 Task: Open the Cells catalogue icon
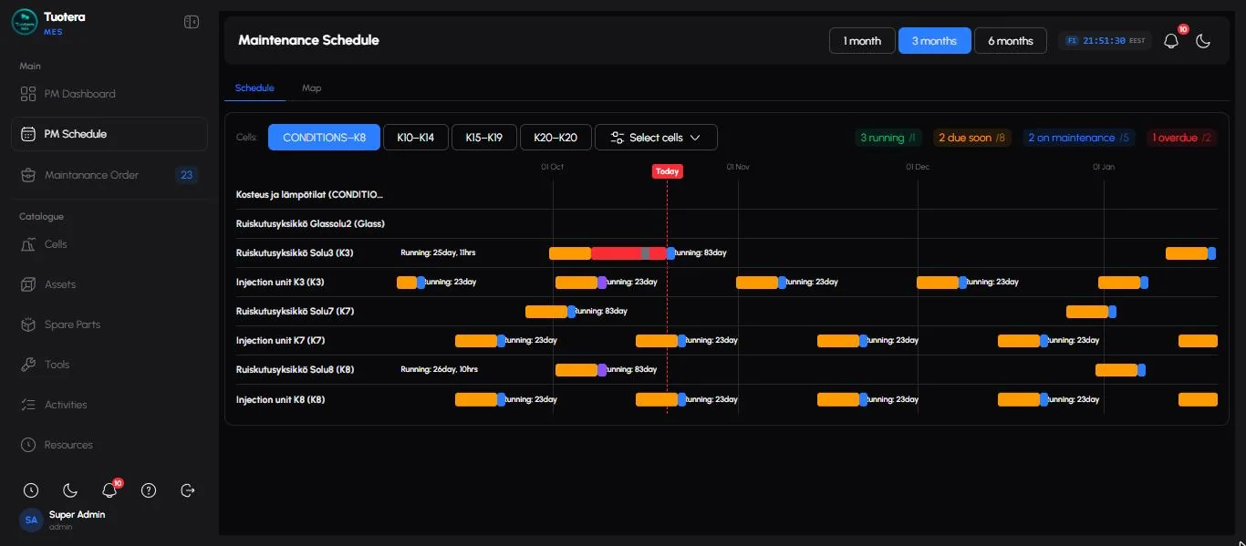(x=28, y=244)
